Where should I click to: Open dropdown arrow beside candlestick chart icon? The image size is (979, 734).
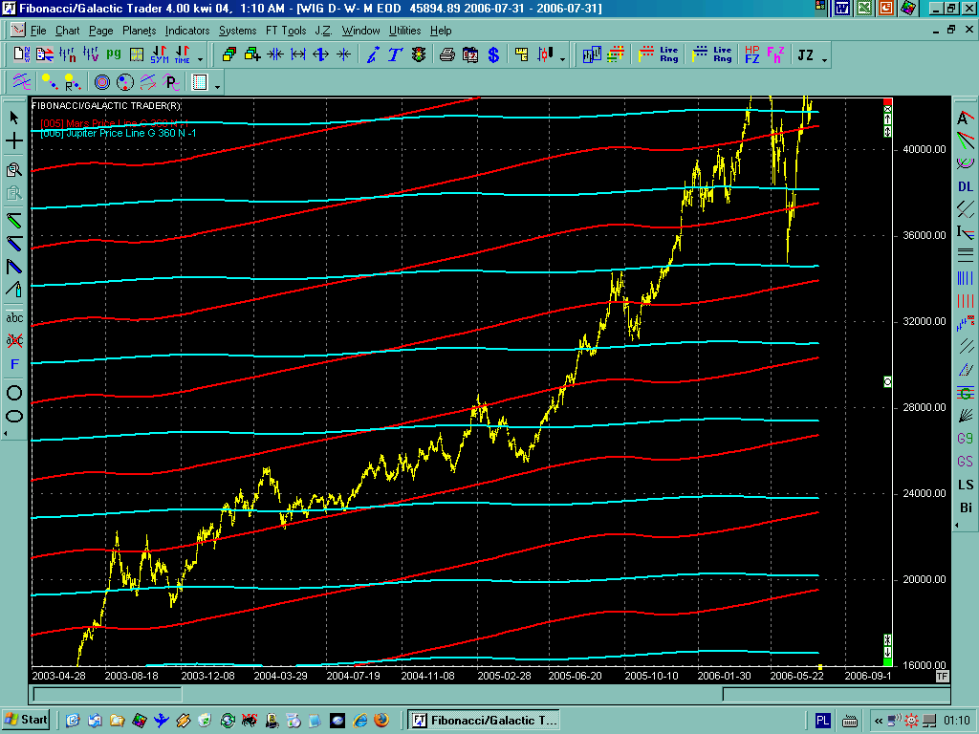562,57
